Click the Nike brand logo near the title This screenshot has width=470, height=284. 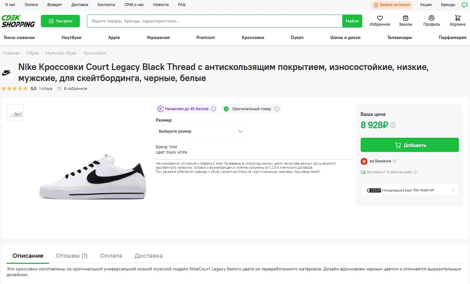7,72
